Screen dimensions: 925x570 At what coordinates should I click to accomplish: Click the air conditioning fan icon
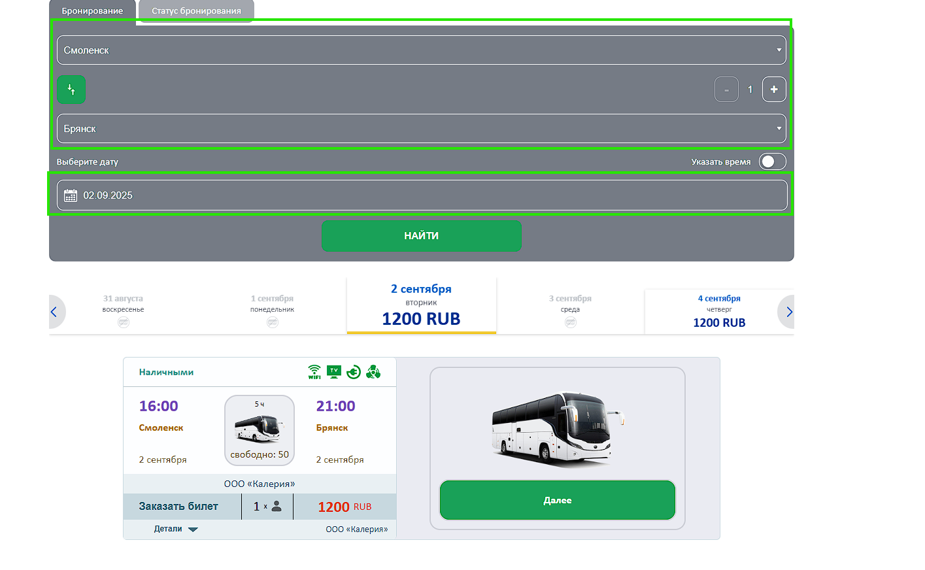(373, 372)
